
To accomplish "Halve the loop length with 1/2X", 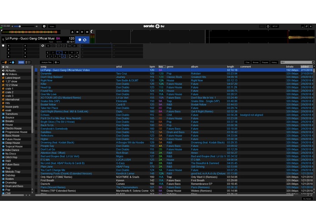I will click(x=69, y=46).
